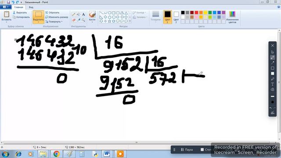
Task: Click Cut (Вырезать) in clipboard group
Action: tap(20, 13)
